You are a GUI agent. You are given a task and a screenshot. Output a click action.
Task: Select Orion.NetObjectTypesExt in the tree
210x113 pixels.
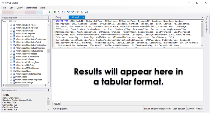27,28
